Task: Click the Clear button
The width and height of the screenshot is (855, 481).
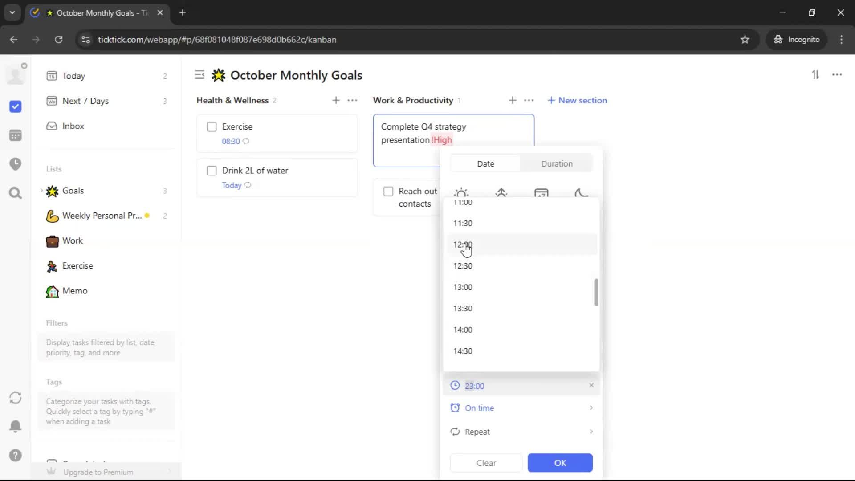Action: [486, 463]
